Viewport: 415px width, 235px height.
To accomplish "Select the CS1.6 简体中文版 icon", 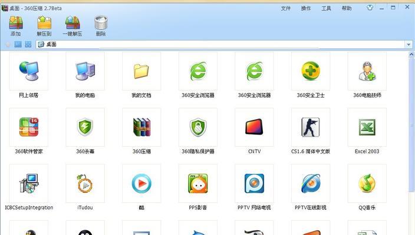I will (311, 127).
